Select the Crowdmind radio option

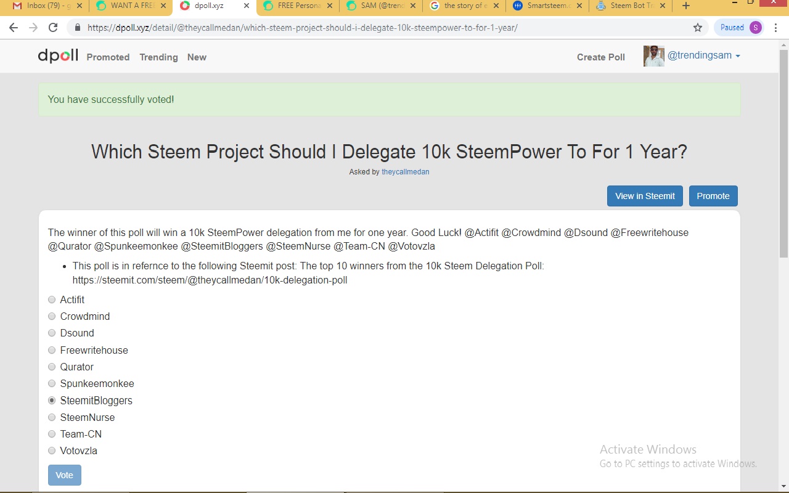52,316
